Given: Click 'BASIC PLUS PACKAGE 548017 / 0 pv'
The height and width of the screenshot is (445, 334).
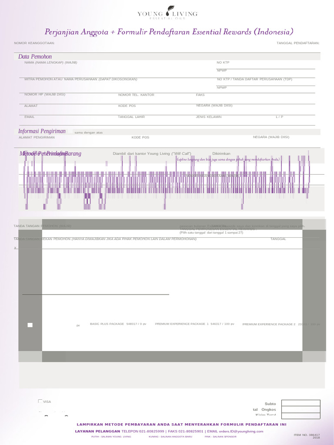Looking at the screenshot, I should click(118, 324).
